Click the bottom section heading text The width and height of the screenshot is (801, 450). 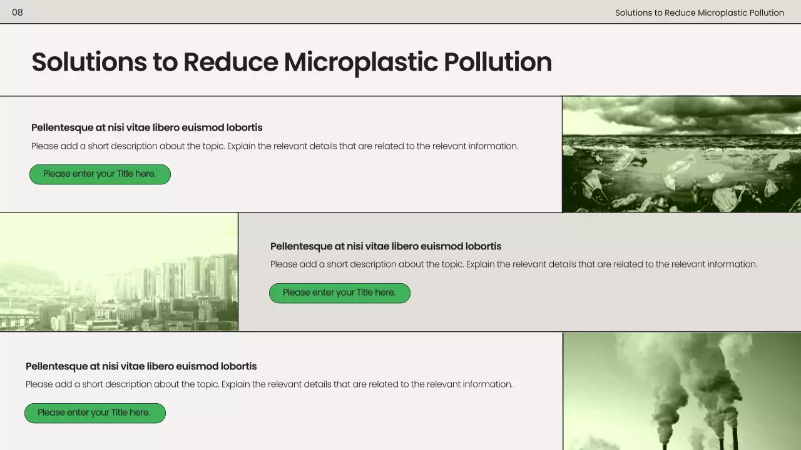click(141, 366)
